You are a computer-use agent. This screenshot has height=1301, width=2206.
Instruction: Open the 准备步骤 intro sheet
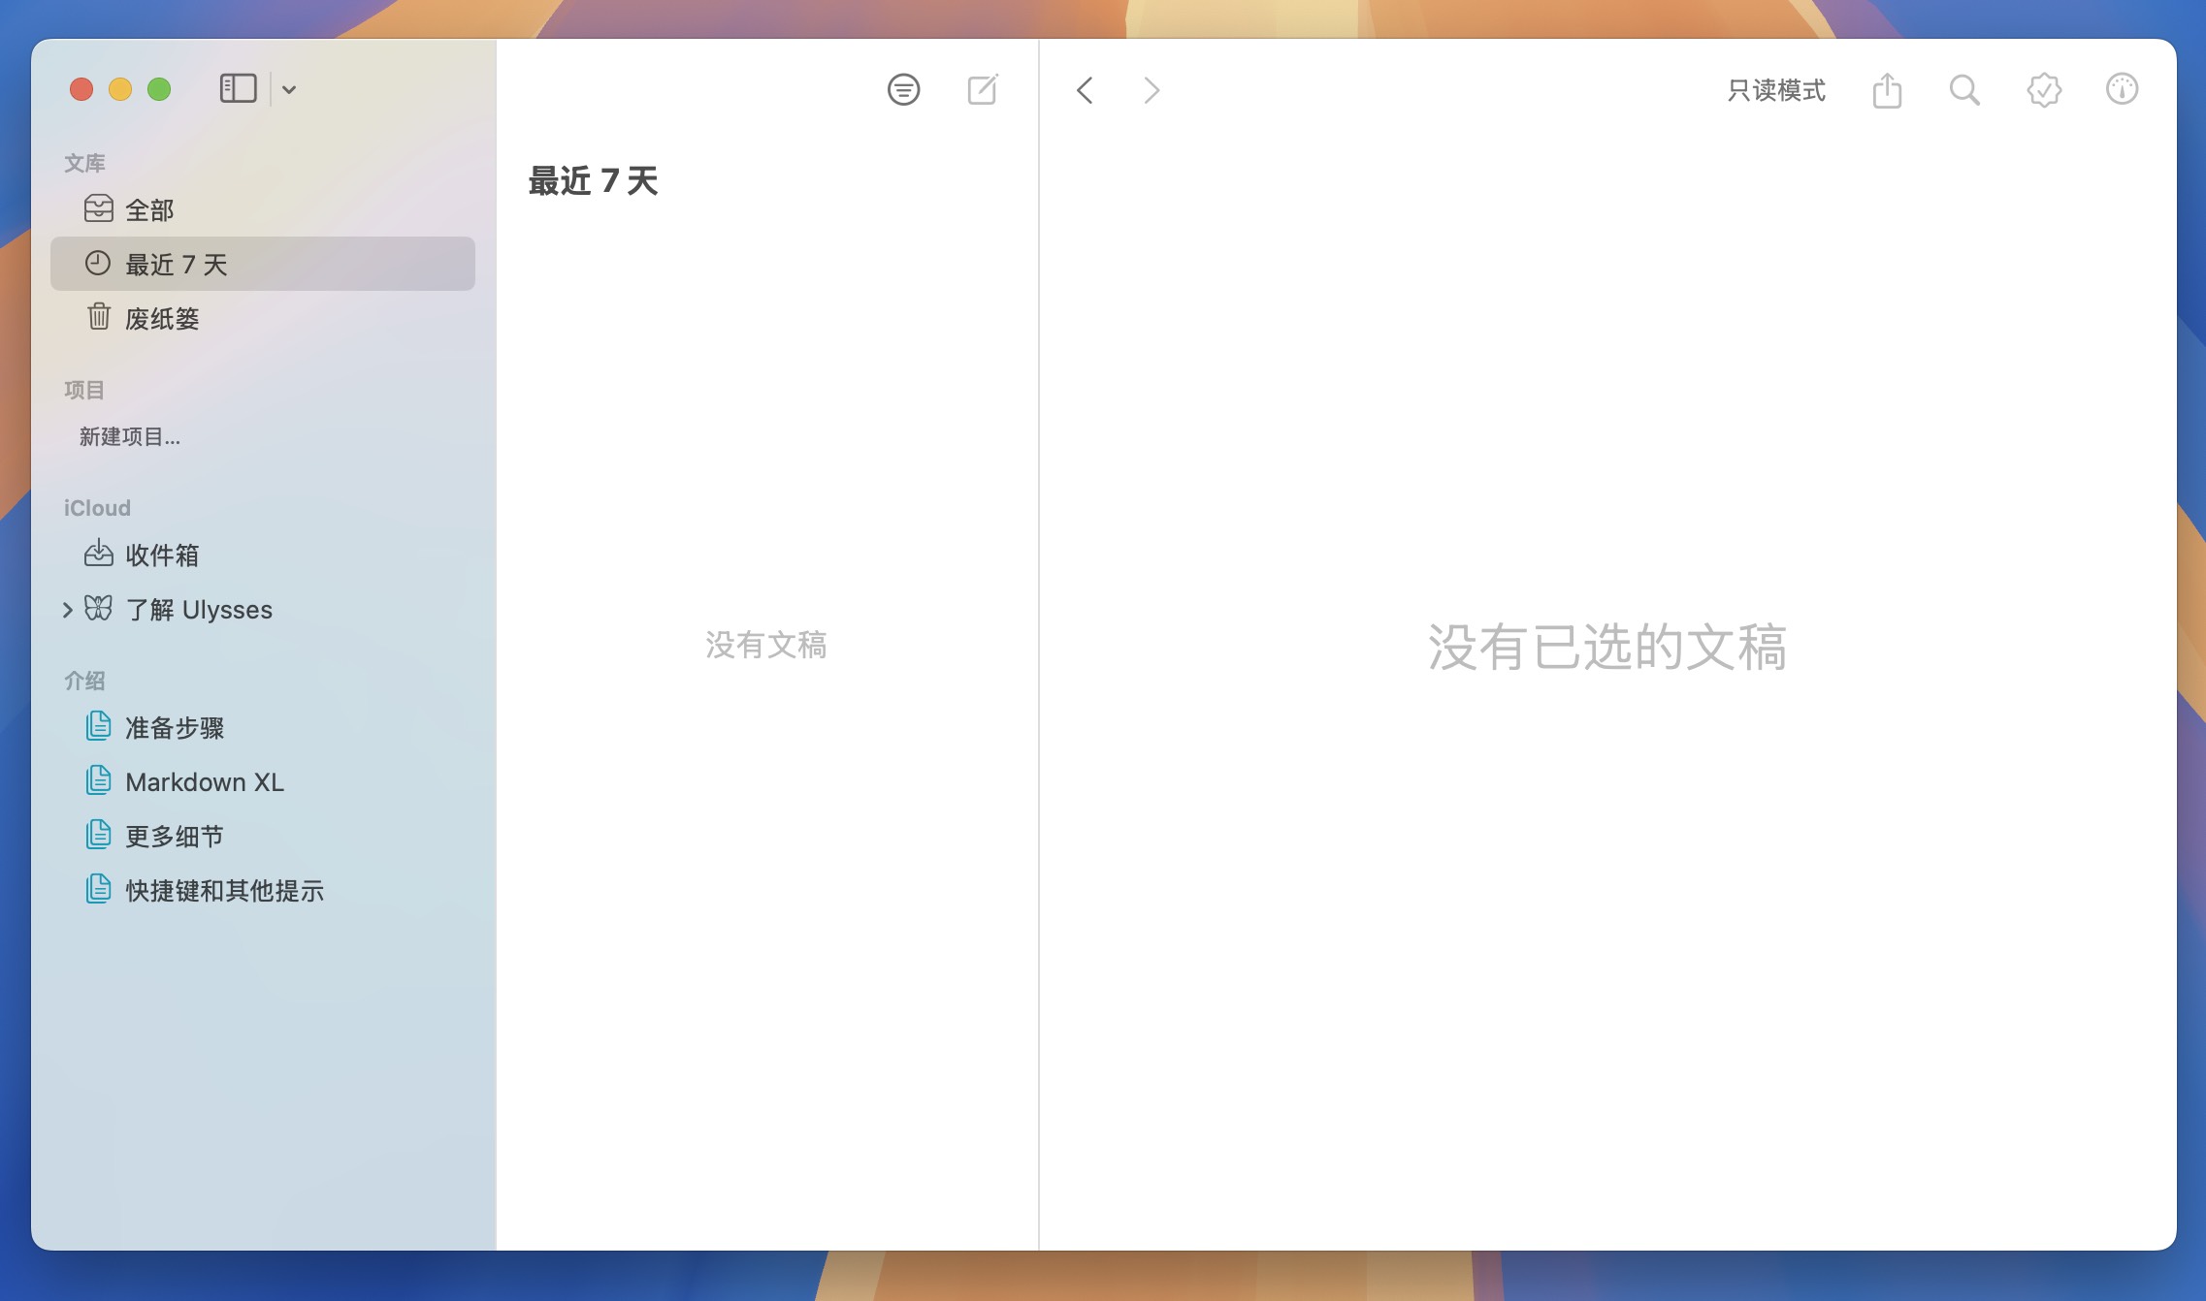point(263,727)
